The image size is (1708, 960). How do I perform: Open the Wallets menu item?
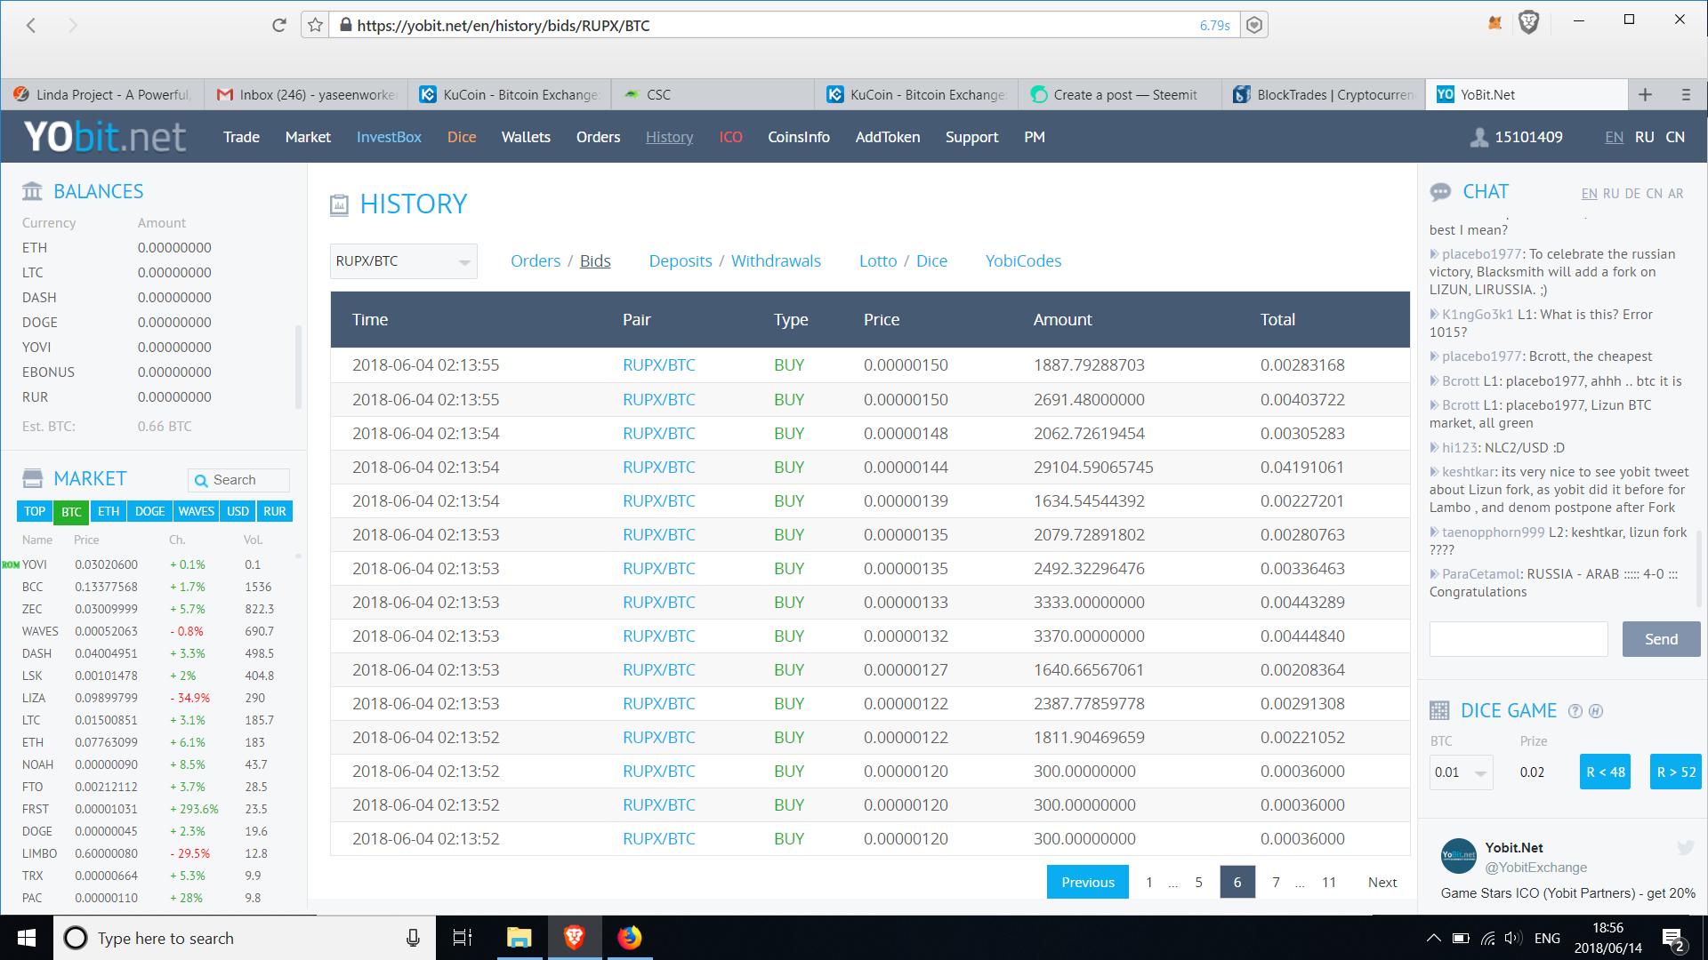click(x=526, y=137)
